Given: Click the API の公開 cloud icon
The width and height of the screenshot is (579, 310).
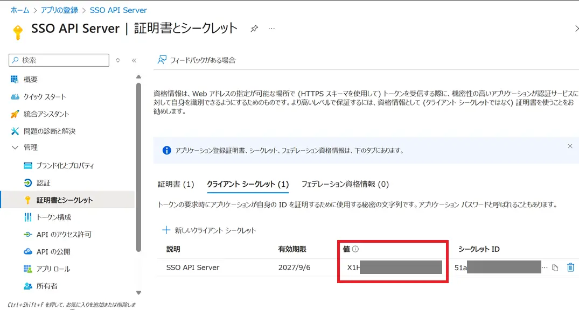Looking at the screenshot, I should [27, 252].
